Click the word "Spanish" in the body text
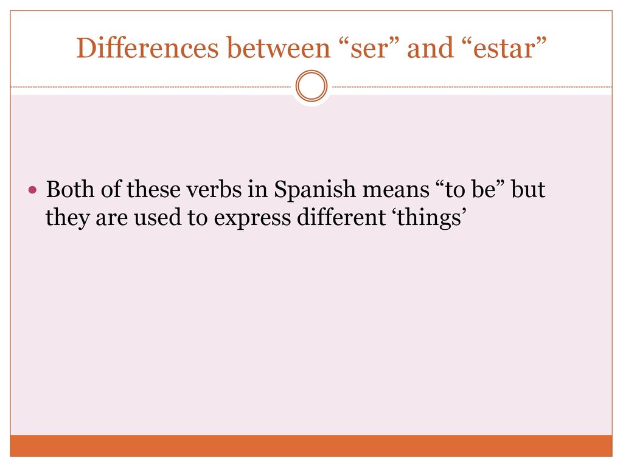The image size is (623, 467). [315, 190]
